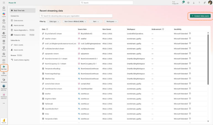Go to Home in left rail
213x125 pixels.
tap(4, 8)
